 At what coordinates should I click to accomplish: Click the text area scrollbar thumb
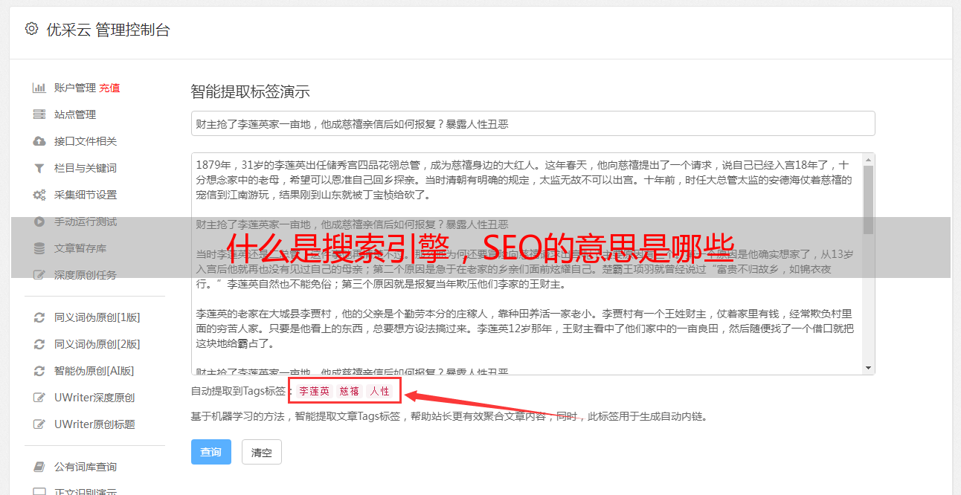click(868, 199)
